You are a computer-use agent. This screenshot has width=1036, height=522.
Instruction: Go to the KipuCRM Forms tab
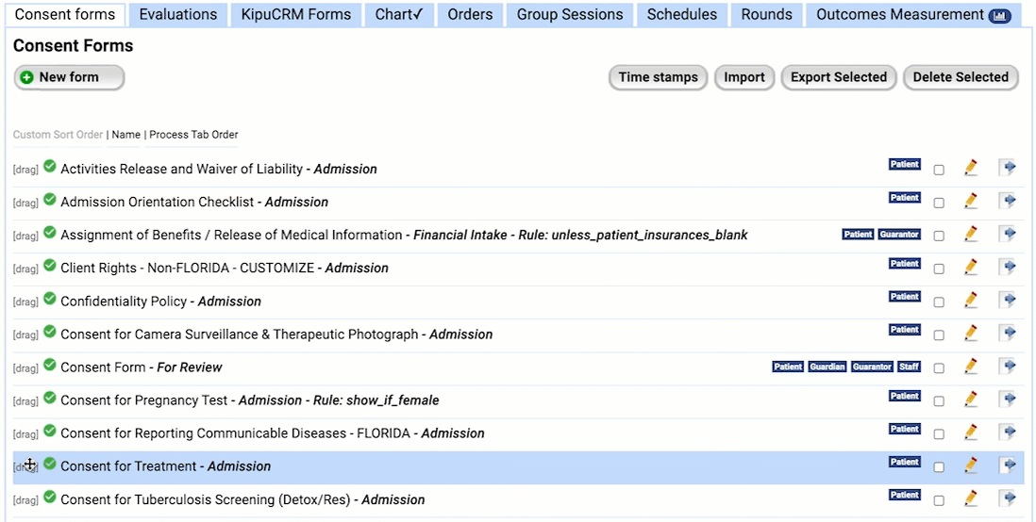coord(295,14)
